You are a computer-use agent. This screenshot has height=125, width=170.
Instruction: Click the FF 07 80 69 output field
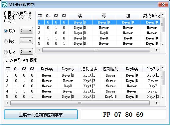click(x=123, y=114)
